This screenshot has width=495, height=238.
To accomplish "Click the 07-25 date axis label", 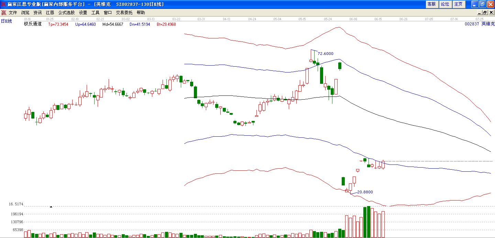I will click(480, 19).
